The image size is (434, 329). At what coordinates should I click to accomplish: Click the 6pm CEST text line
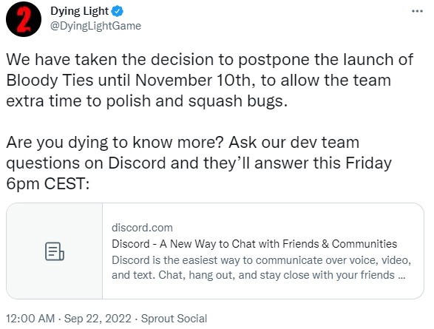click(47, 183)
